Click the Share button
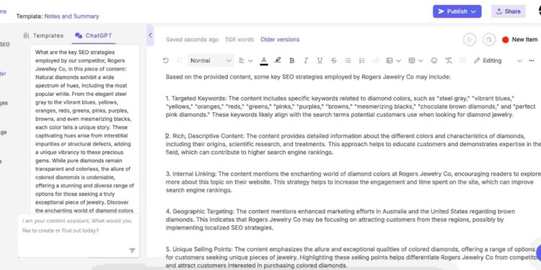 pos(509,12)
